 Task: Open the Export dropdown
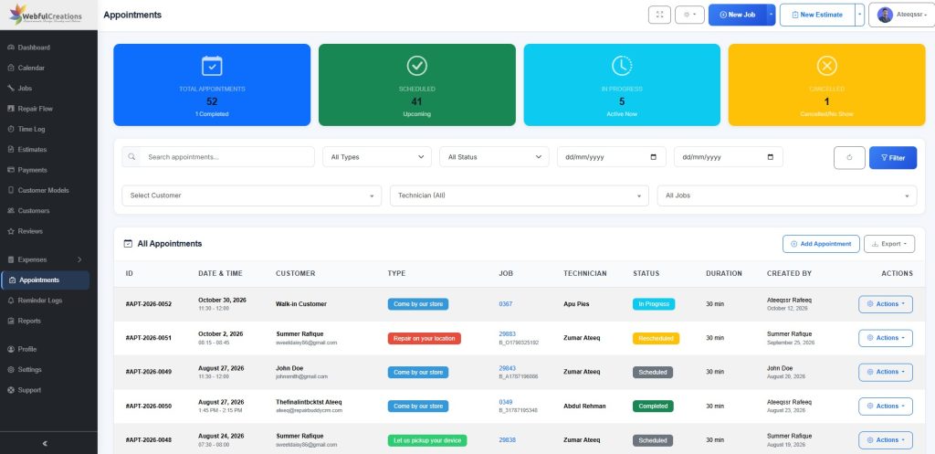[889, 244]
